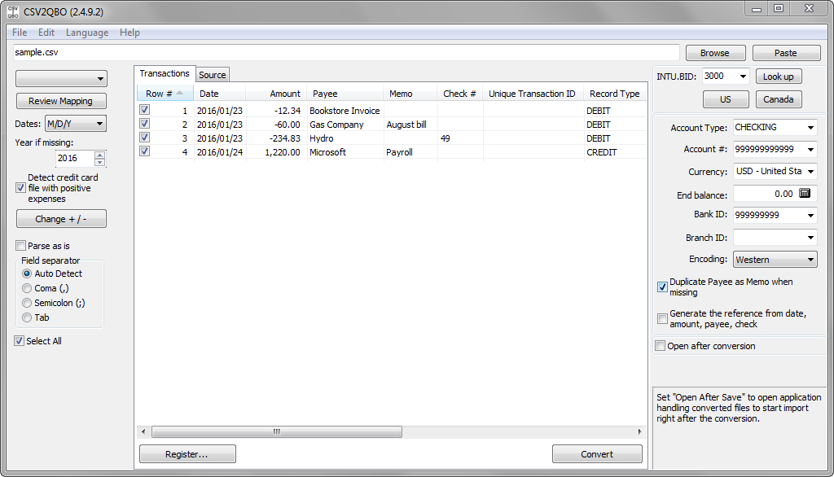The width and height of the screenshot is (834, 477).
Task: Open the Edit menu
Action: [x=46, y=33]
